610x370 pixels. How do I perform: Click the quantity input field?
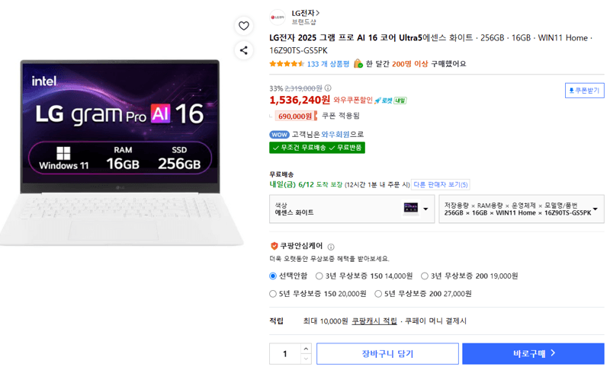pyautogui.click(x=285, y=354)
